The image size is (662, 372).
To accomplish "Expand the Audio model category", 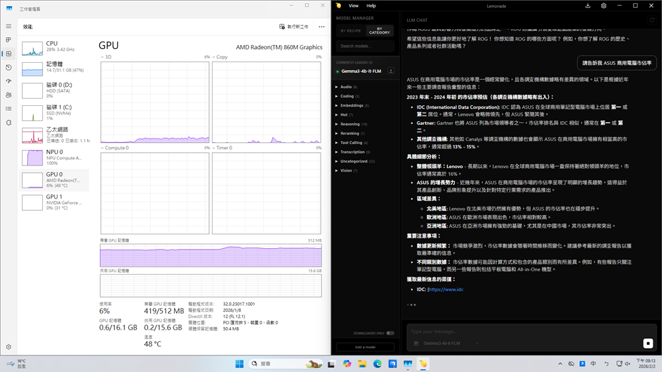I will (x=346, y=87).
